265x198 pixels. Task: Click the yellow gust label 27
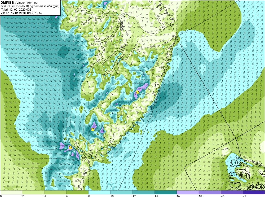tap(137, 92)
